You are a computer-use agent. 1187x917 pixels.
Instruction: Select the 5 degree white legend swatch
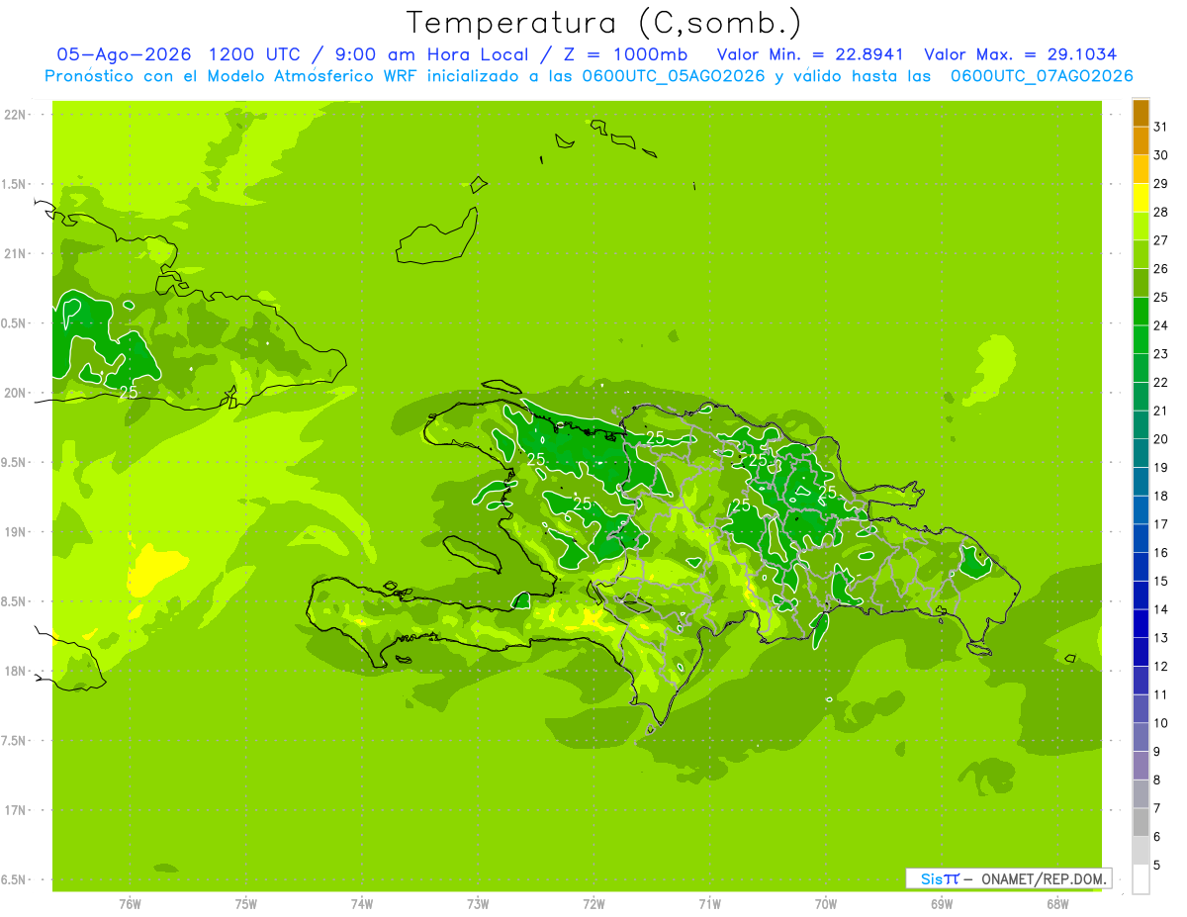pos(1141,879)
